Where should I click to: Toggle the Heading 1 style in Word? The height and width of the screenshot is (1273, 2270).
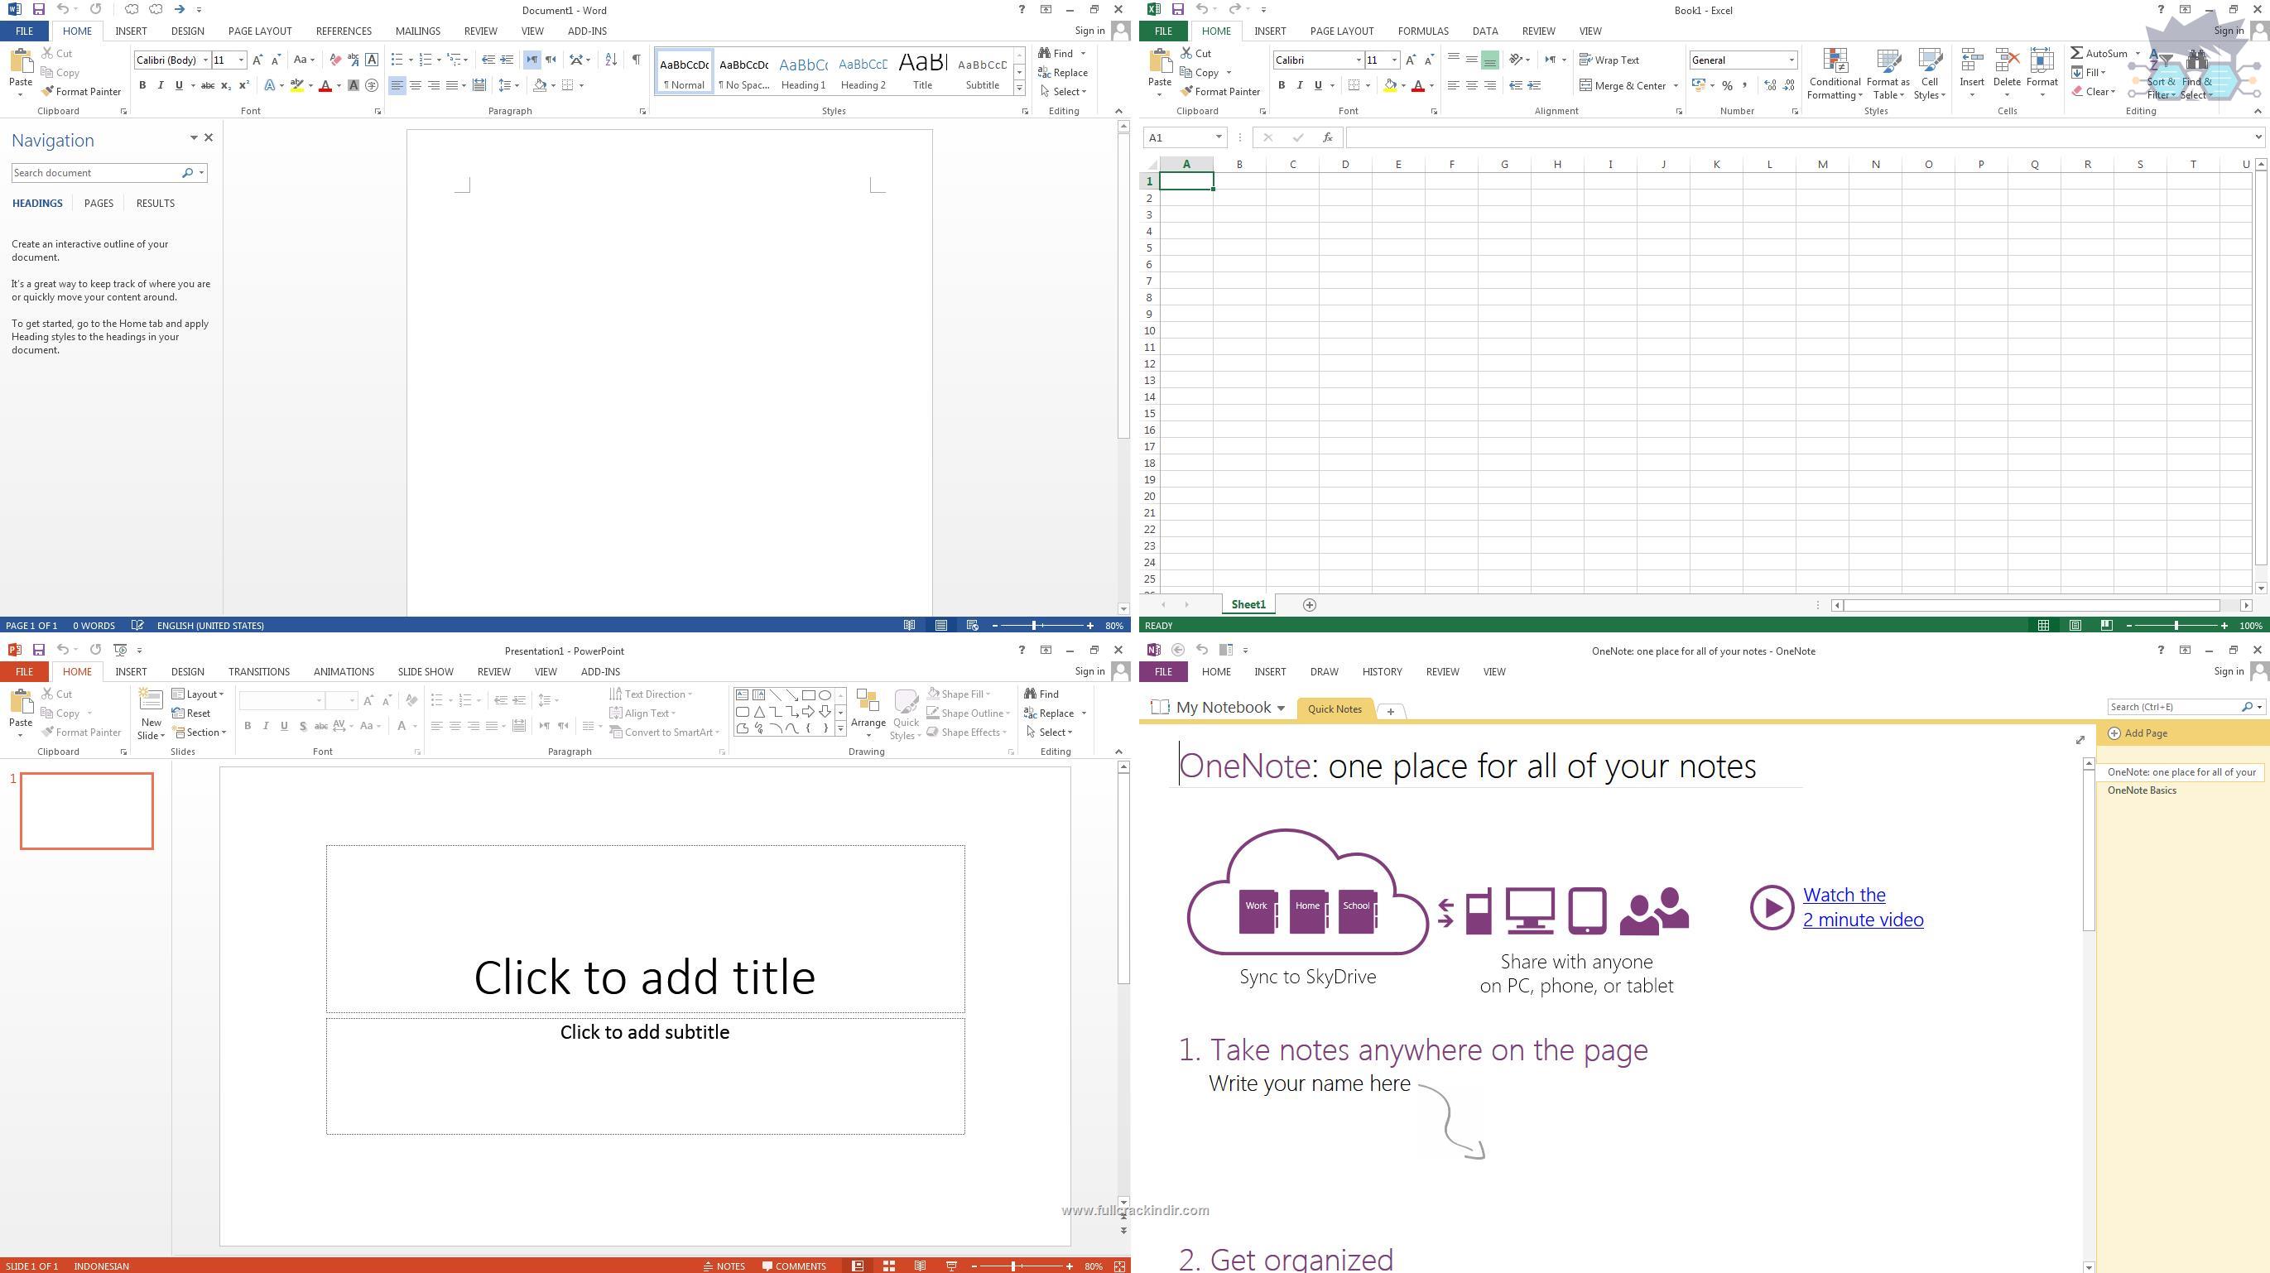click(803, 72)
